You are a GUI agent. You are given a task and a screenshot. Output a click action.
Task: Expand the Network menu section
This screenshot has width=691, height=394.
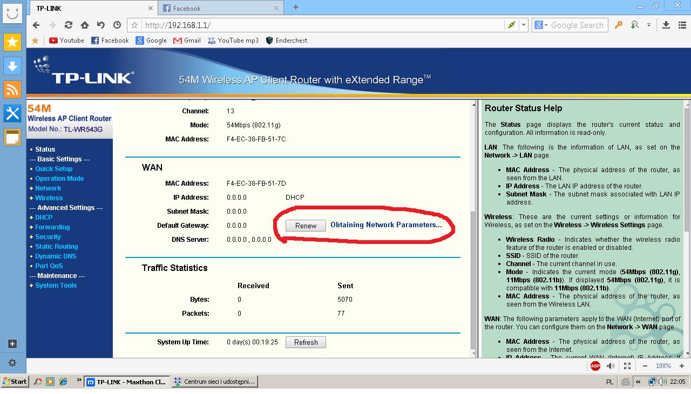pyautogui.click(x=48, y=188)
